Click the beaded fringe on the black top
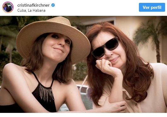Screen dimensions: 167x117 46,93
